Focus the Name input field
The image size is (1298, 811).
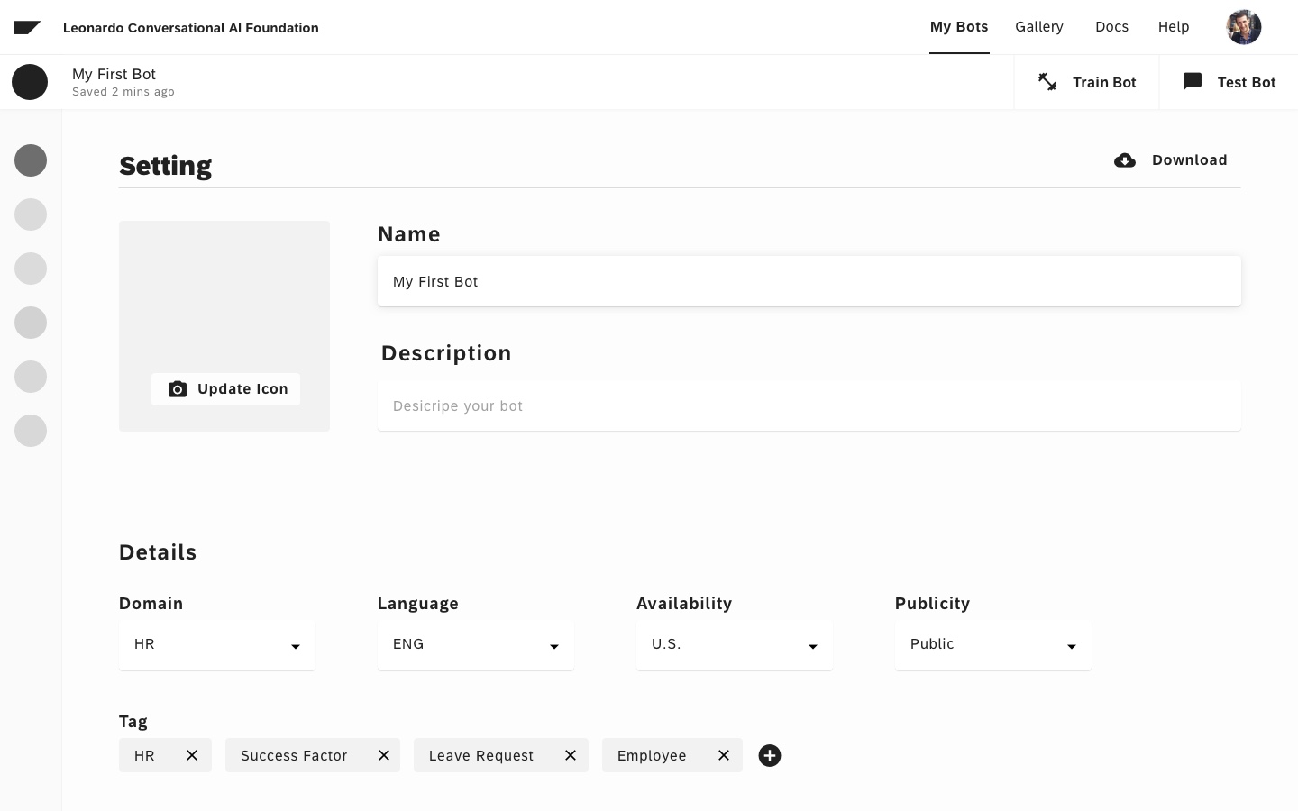tap(809, 281)
